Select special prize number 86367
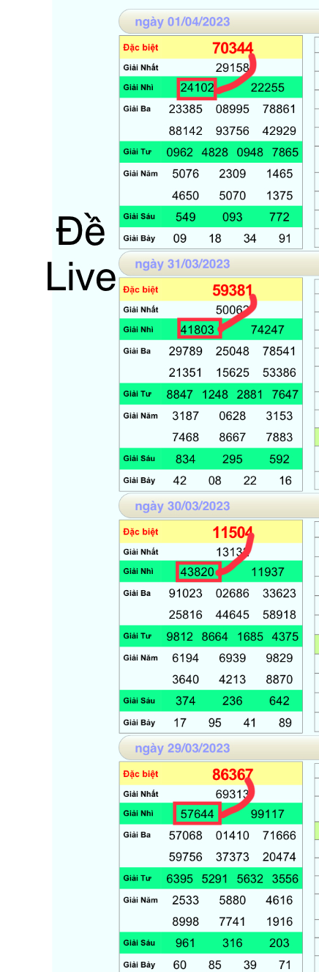The height and width of the screenshot is (972, 319). 233,774
